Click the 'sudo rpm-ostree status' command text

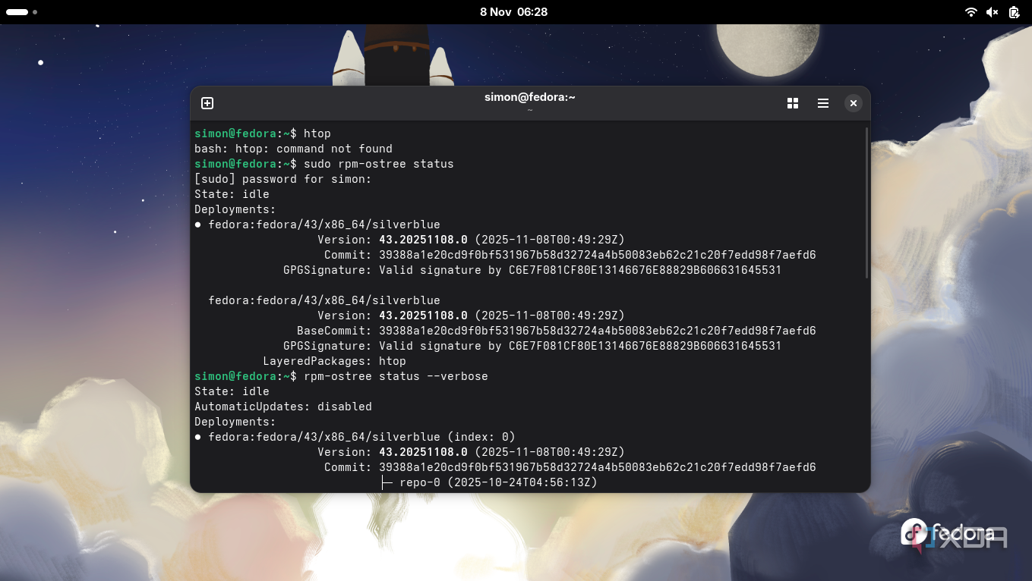(378, 164)
